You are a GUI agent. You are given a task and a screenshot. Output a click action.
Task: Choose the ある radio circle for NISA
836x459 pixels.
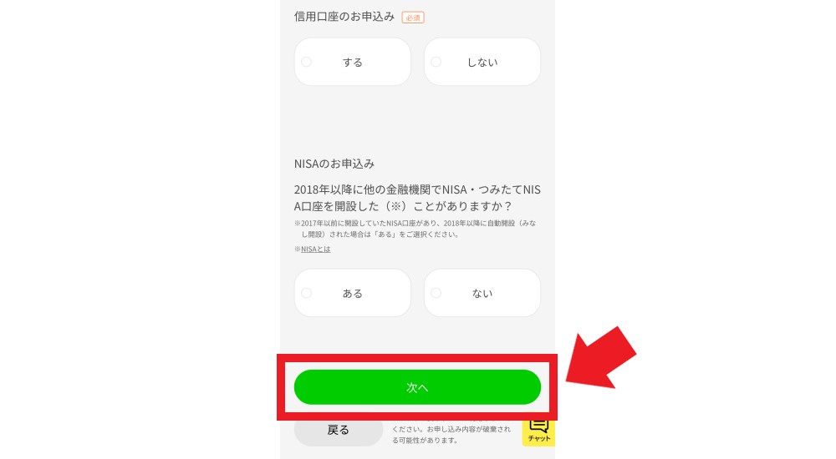coord(307,293)
